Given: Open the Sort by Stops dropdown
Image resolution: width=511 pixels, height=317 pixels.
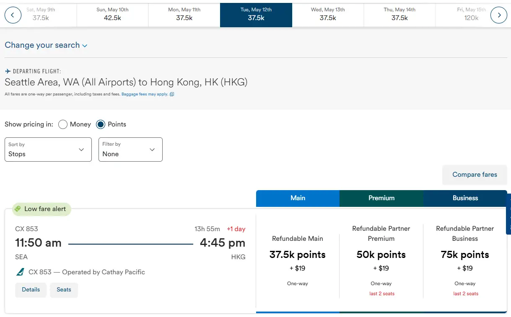Looking at the screenshot, I should tap(48, 149).
